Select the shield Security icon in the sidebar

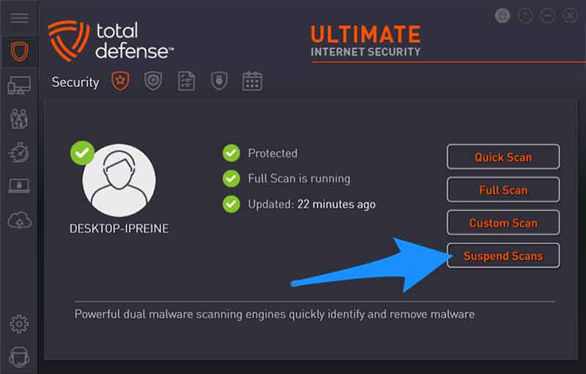coord(20,51)
